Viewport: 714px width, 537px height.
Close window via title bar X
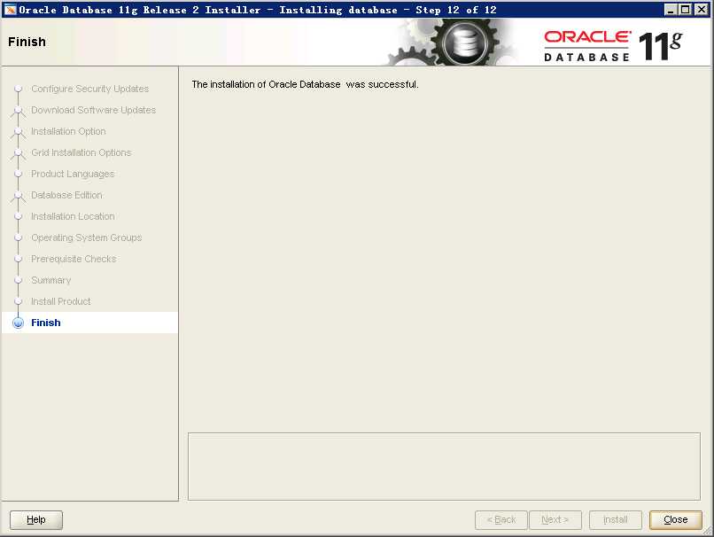(x=702, y=10)
